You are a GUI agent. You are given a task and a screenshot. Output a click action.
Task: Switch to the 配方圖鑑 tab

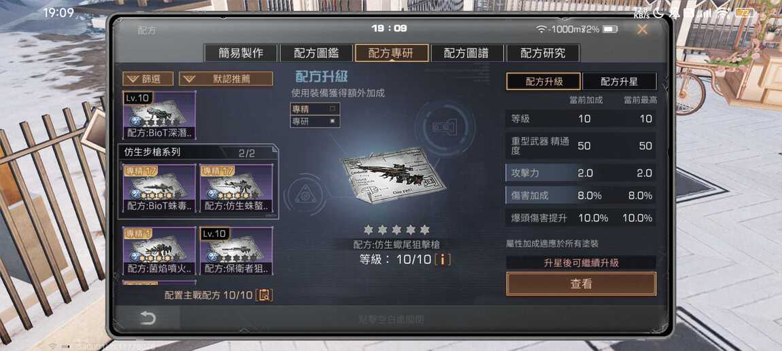pos(316,53)
